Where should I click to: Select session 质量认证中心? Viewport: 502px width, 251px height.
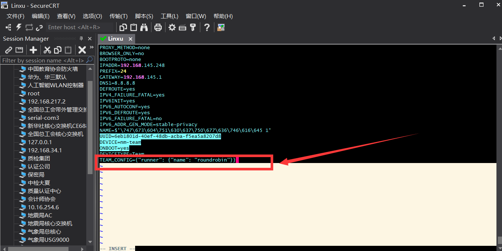44,191
